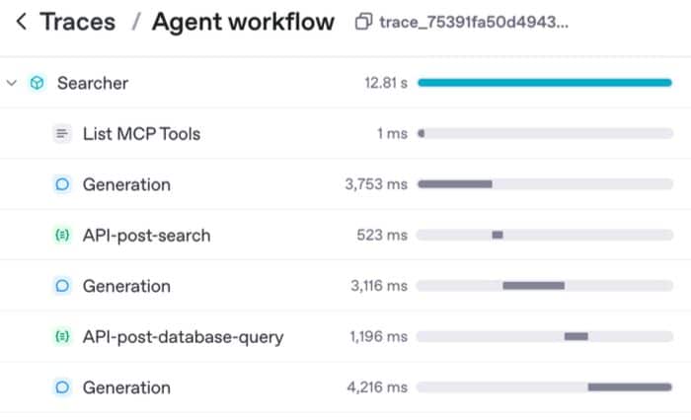Collapse the Searcher span tree
The width and height of the screenshot is (691, 420).
tap(12, 83)
